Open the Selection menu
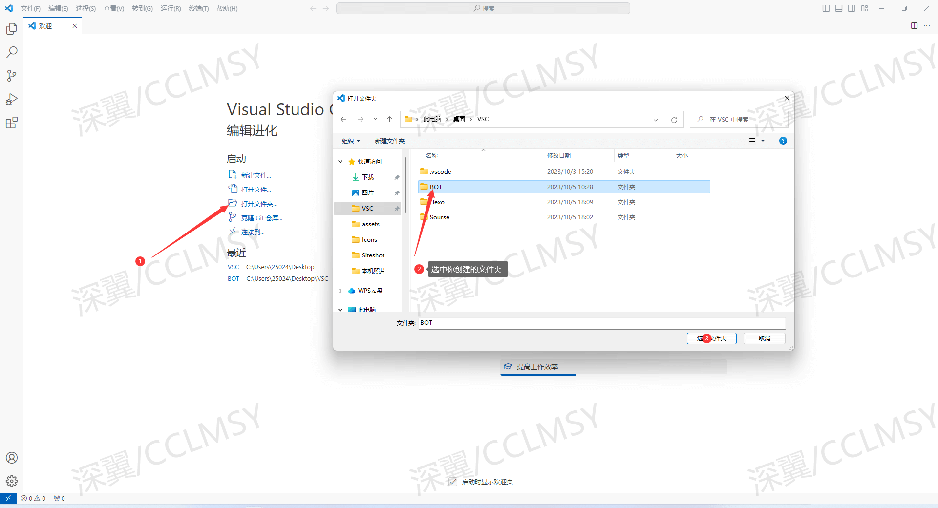 86,8
